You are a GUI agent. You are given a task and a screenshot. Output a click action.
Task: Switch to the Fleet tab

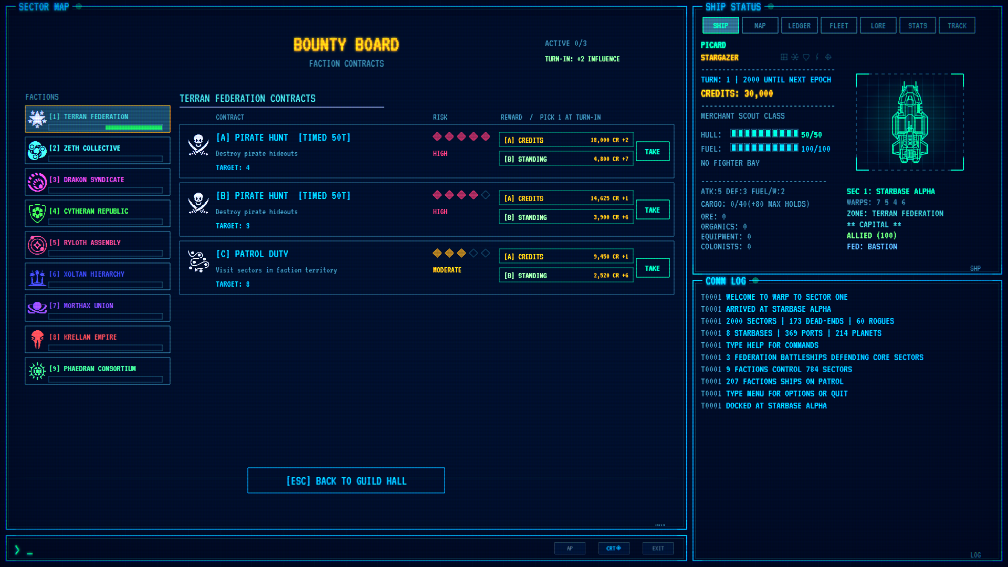point(838,26)
